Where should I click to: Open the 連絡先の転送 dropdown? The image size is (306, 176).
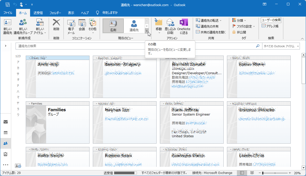(209, 20)
